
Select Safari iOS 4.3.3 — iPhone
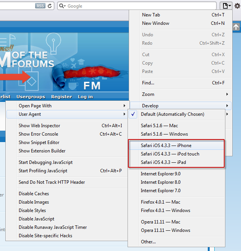pos(176,146)
